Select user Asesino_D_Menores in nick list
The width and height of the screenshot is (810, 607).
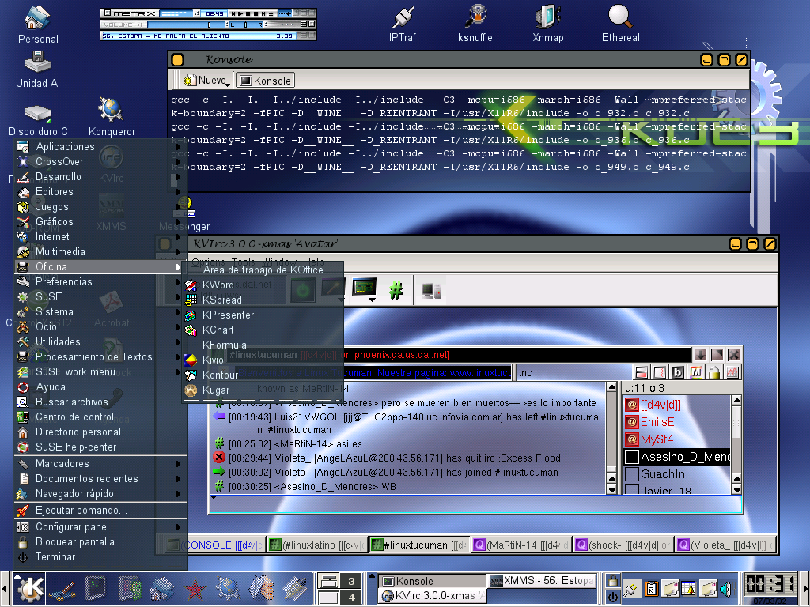(x=677, y=457)
